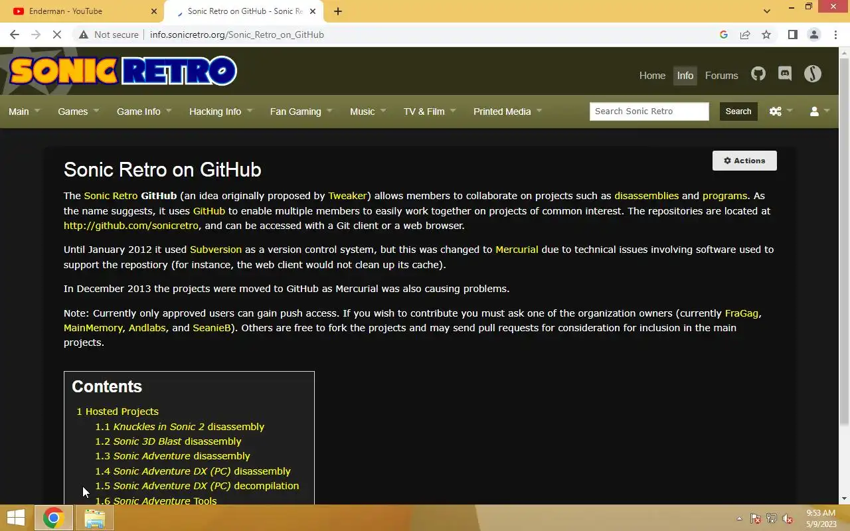
Task: Open the programs link
Action: point(724,196)
